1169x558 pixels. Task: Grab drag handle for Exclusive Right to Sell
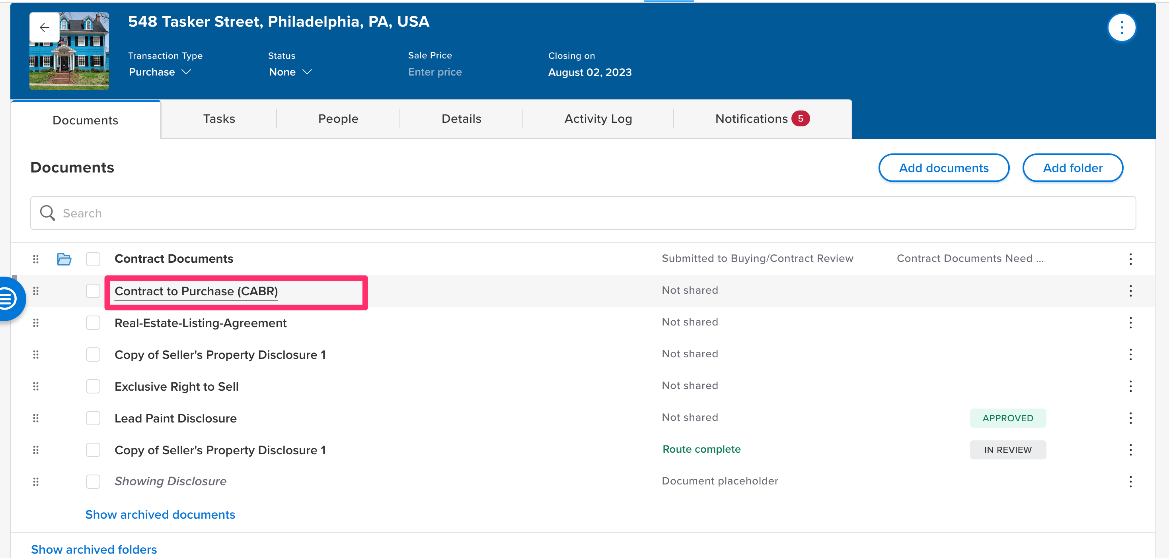coord(36,386)
